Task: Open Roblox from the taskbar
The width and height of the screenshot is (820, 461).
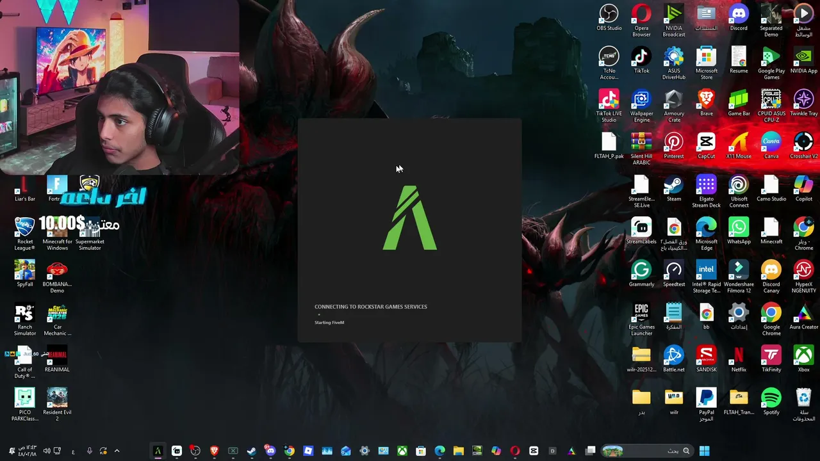Action: pyautogui.click(x=308, y=451)
